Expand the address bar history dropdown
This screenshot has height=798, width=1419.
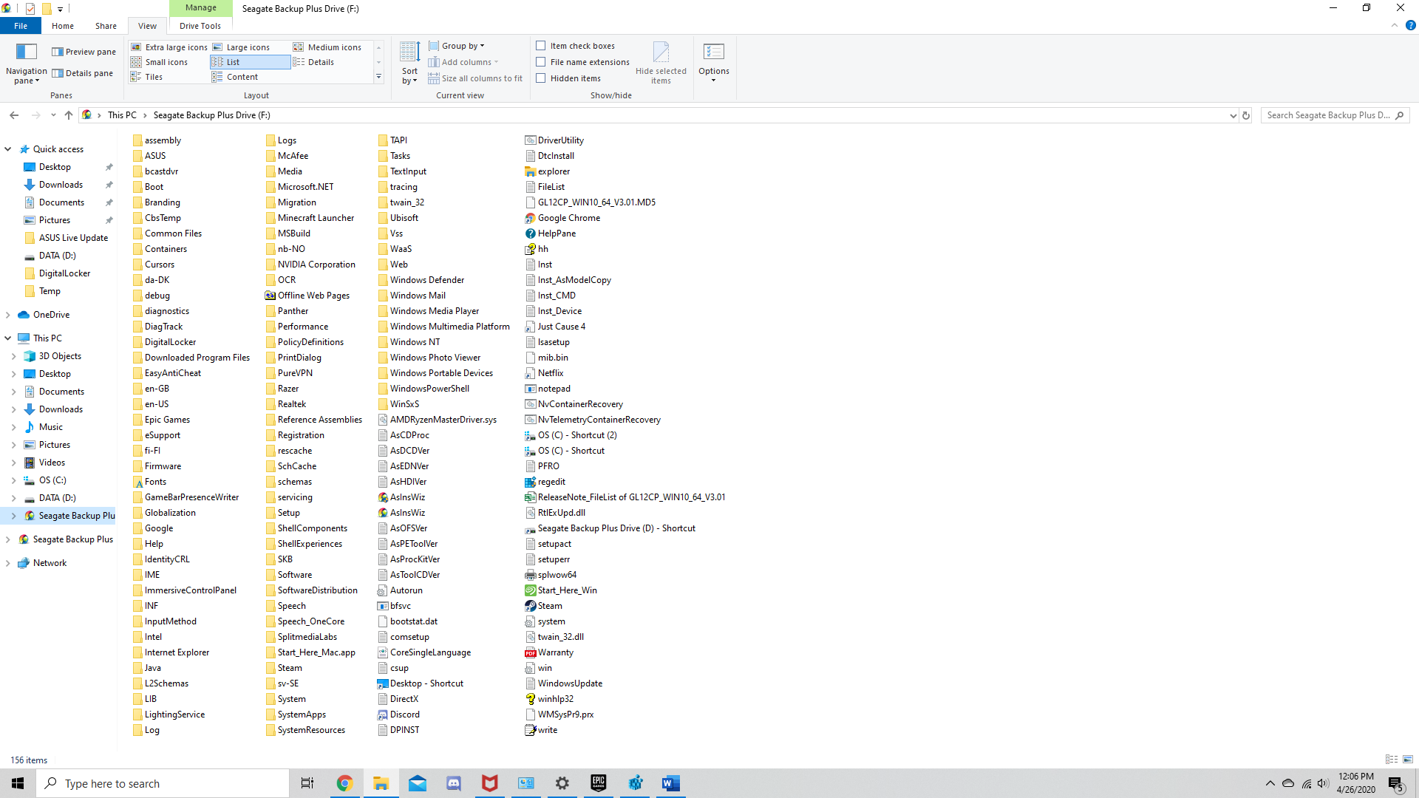(x=1233, y=115)
